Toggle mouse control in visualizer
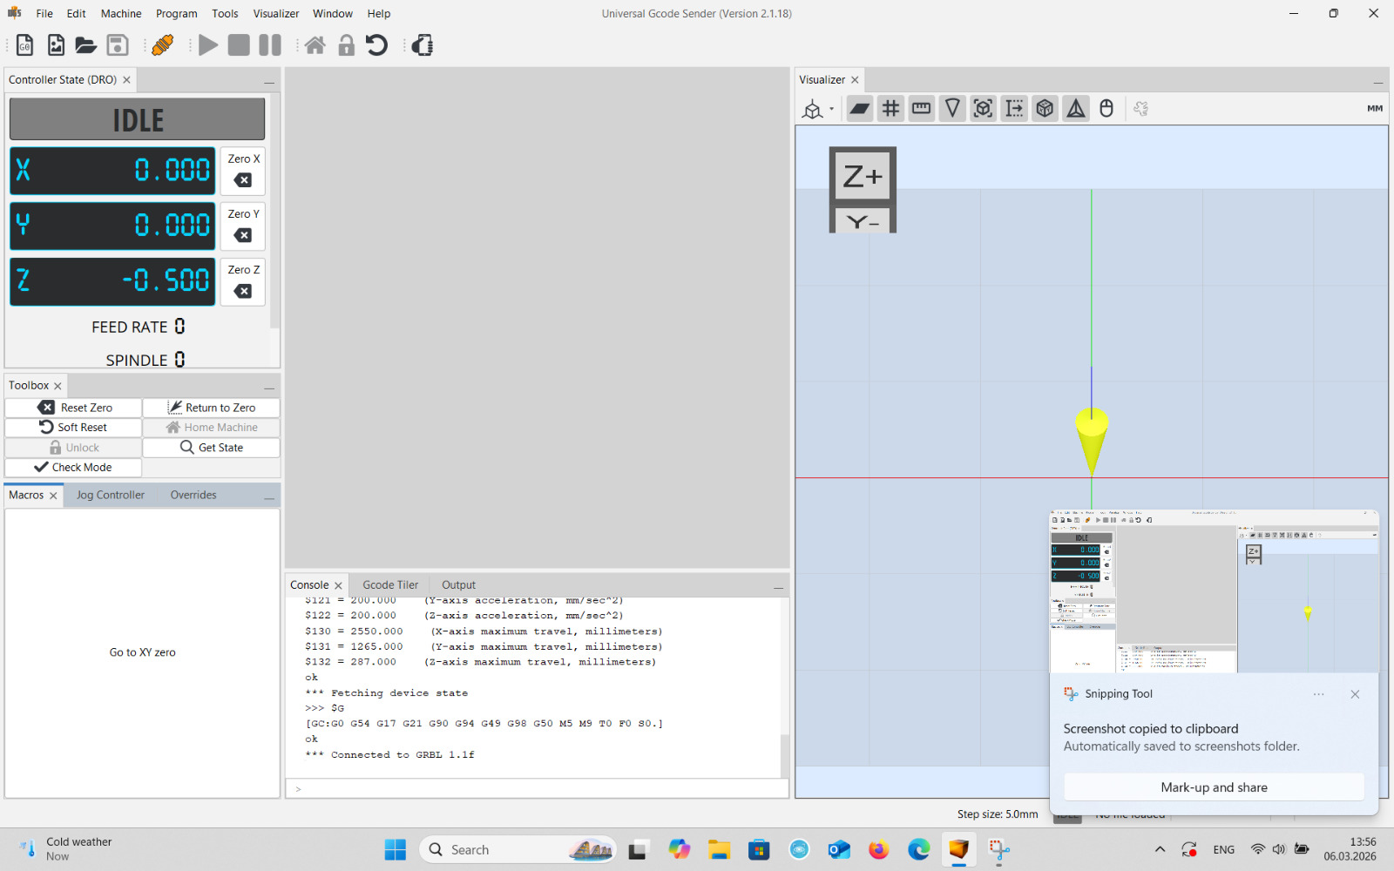 (x=1106, y=109)
